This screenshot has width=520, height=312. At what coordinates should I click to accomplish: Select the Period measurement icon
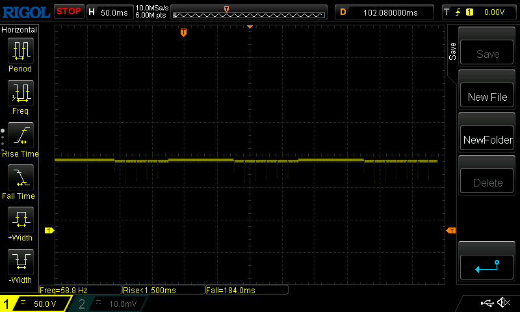coord(21,51)
